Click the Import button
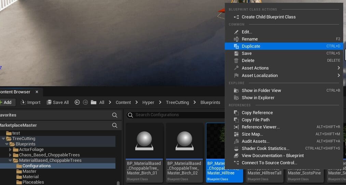Viewport: 346px width, 185px height. point(31,102)
